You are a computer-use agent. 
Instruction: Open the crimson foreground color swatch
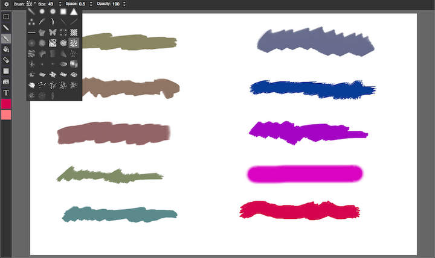[x=6, y=104]
